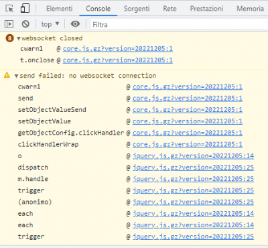Select the Rete tab

pyautogui.click(x=170, y=9)
